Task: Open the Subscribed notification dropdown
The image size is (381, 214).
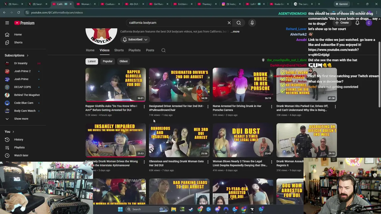Action: point(135,40)
